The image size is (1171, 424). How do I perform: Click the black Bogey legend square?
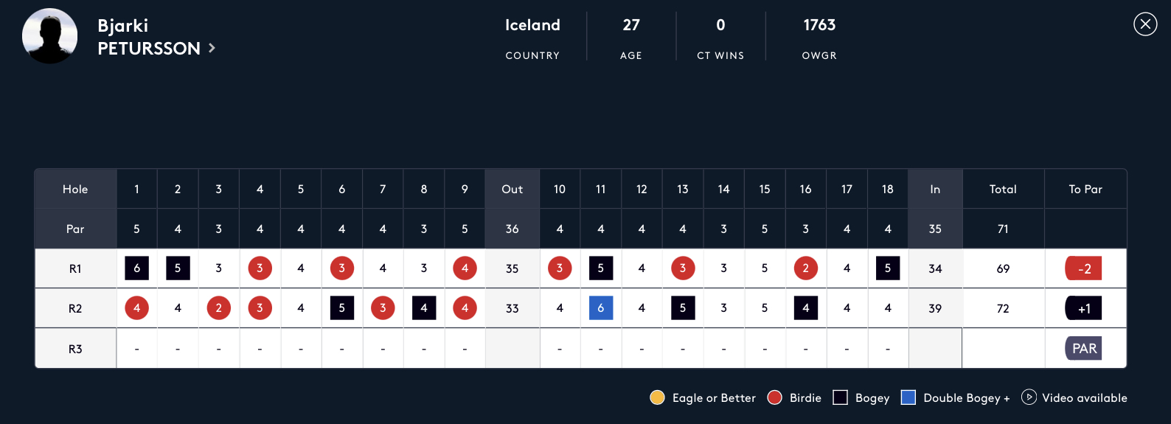point(840,397)
